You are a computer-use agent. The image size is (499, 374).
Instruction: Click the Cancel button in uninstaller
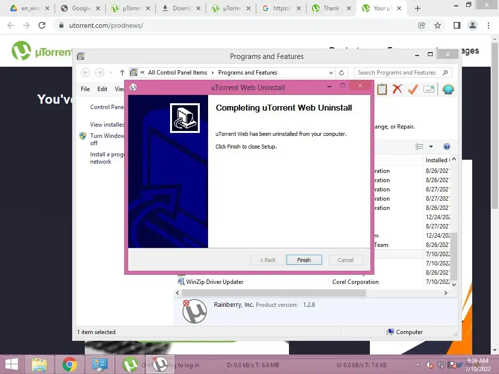click(x=345, y=260)
